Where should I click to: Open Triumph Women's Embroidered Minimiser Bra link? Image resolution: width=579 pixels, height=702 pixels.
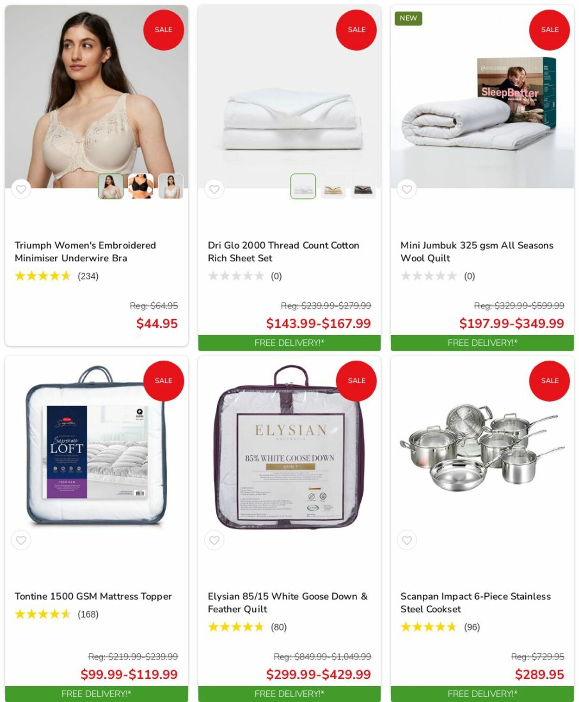(85, 252)
